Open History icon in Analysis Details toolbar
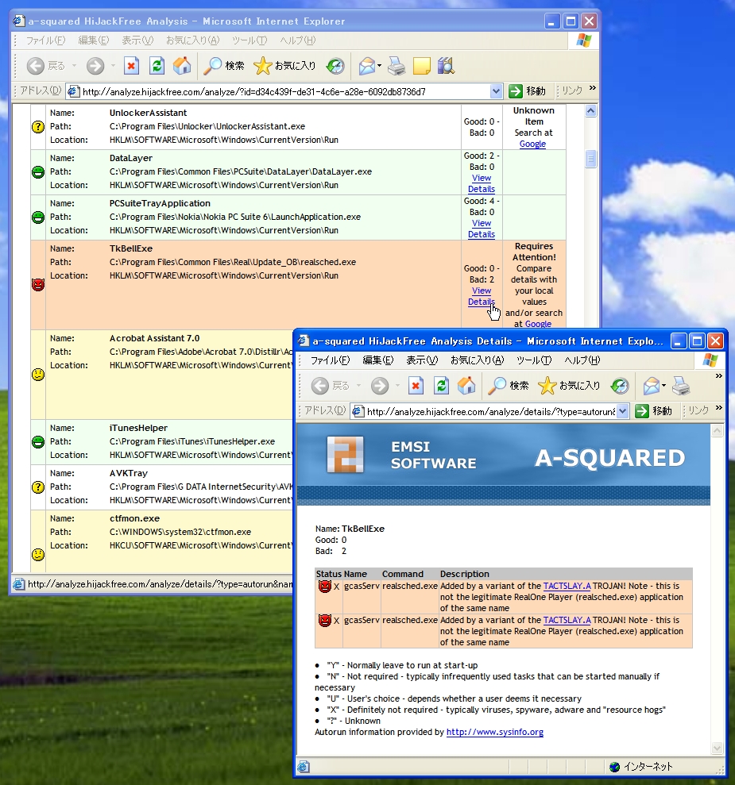This screenshot has width=735, height=785. [620, 386]
